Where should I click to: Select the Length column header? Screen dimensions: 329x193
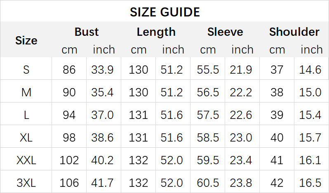coord(156,32)
